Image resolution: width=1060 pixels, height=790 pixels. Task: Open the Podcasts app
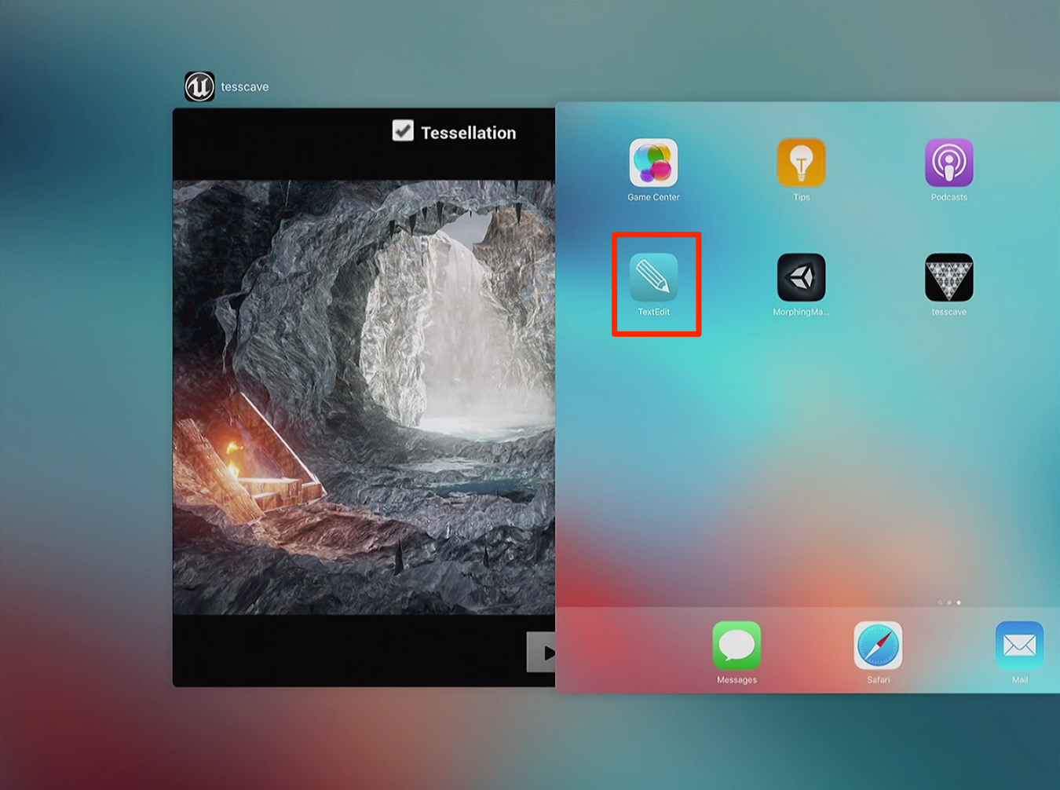point(949,163)
